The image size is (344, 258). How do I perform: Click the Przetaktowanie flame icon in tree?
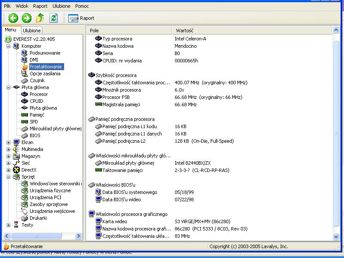coord(25,67)
